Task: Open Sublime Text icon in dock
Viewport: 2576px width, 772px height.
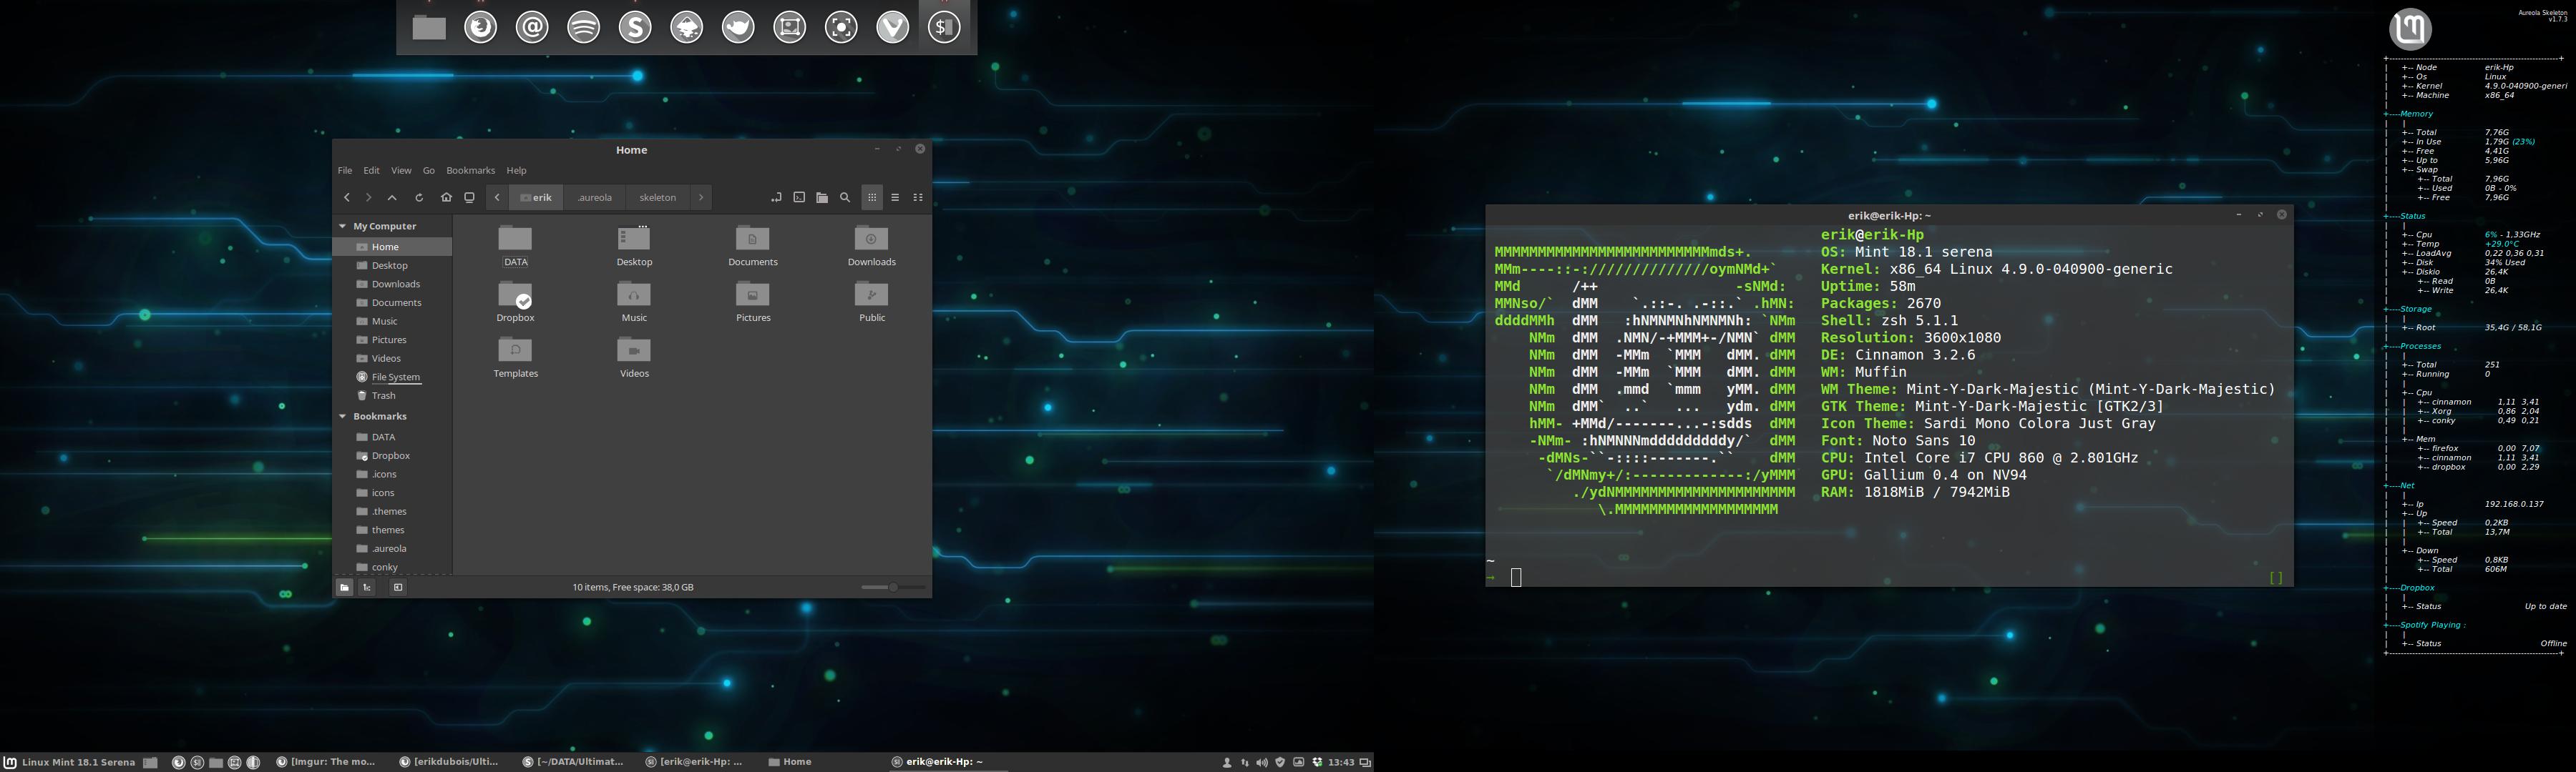Action: point(635,28)
